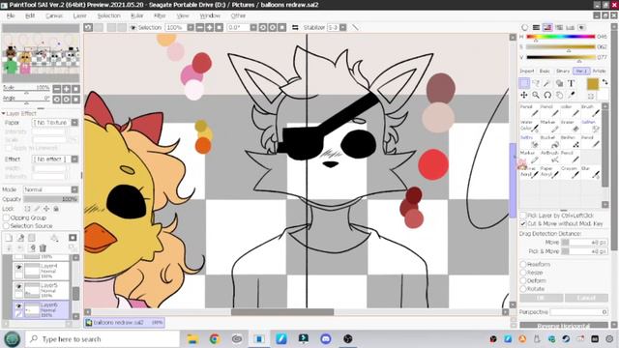Choose the Crayon brush preset

point(571,172)
